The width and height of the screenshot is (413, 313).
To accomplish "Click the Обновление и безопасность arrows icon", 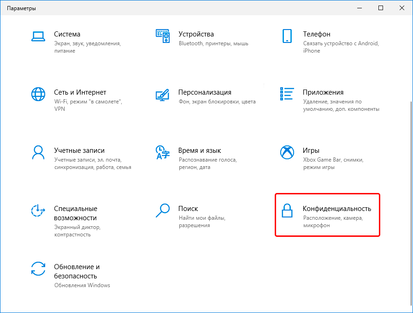I will (38, 269).
